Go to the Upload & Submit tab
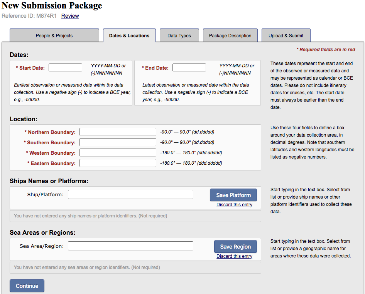Image resolution: width=365 pixels, height=294 pixels. [286, 35]
